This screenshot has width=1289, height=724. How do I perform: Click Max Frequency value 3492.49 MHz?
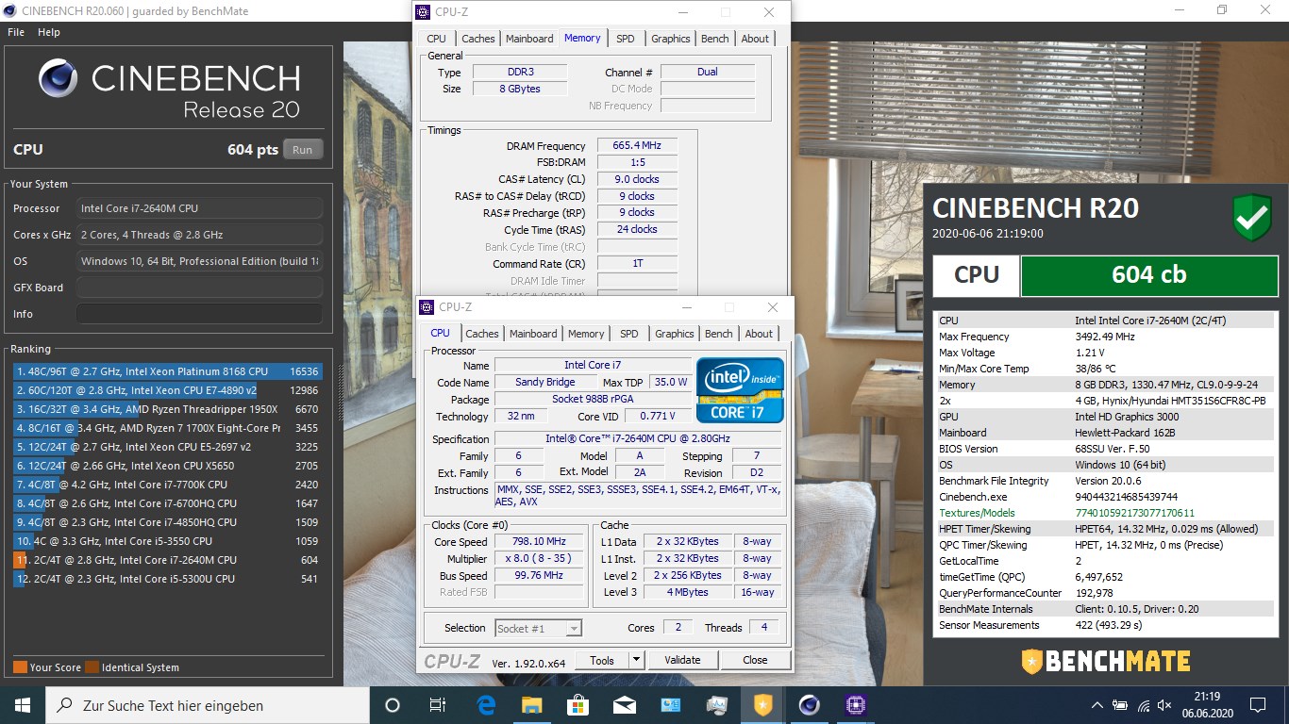(x=1105, y=337)
